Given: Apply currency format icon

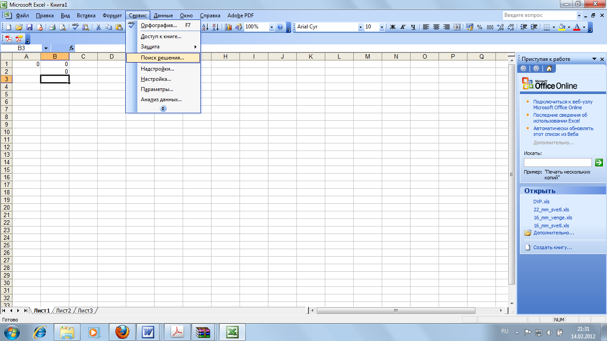Looking at the screenshot, I should [x=469, y=27].
